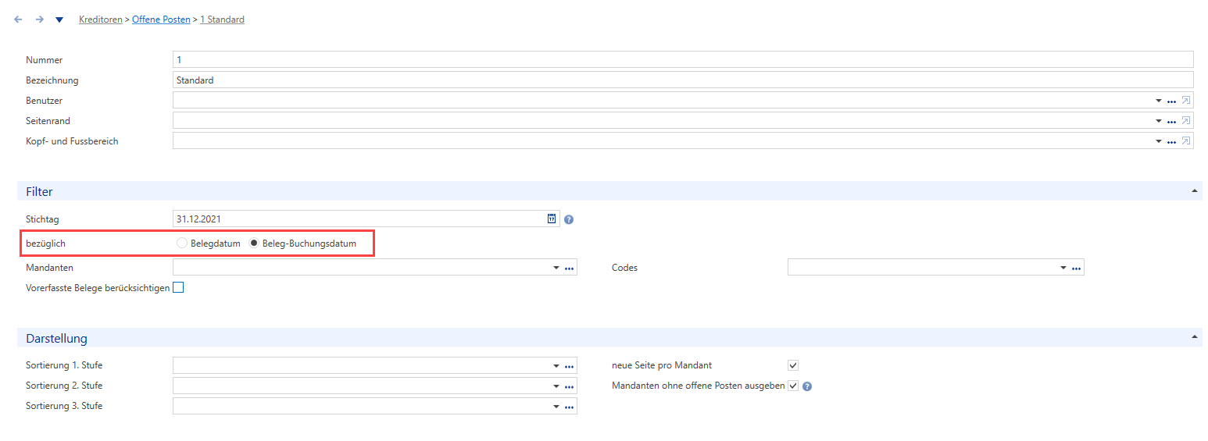Image resolution: width=1208 pixels, height=441 pixels.
Task: Expand the Seitenrand dropdown arrow
Action: click(1159, 121)
